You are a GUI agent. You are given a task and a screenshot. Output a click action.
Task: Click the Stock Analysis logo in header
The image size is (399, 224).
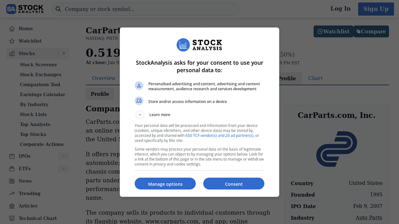click(x=25, y=9)
